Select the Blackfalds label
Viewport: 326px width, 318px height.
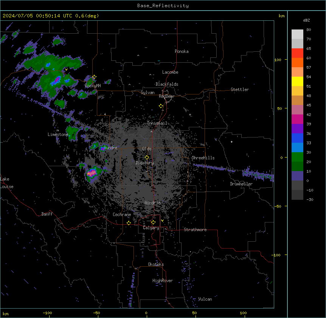pos(167,84)
